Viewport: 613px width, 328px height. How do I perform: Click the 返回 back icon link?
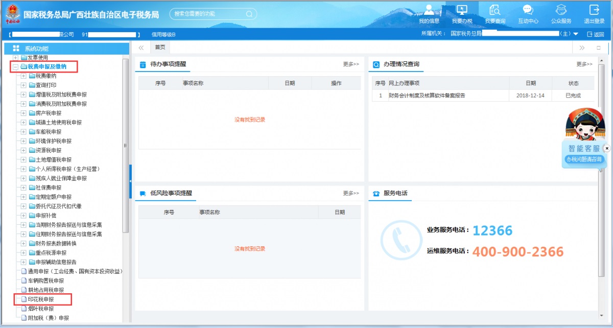click(x=596, y=34)
